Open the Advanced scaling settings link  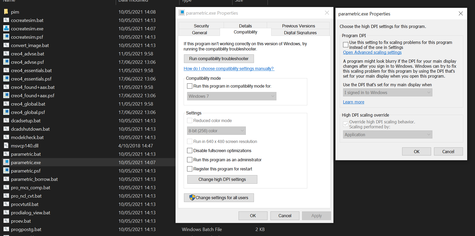pyautogui.click(x=372, y=52)
